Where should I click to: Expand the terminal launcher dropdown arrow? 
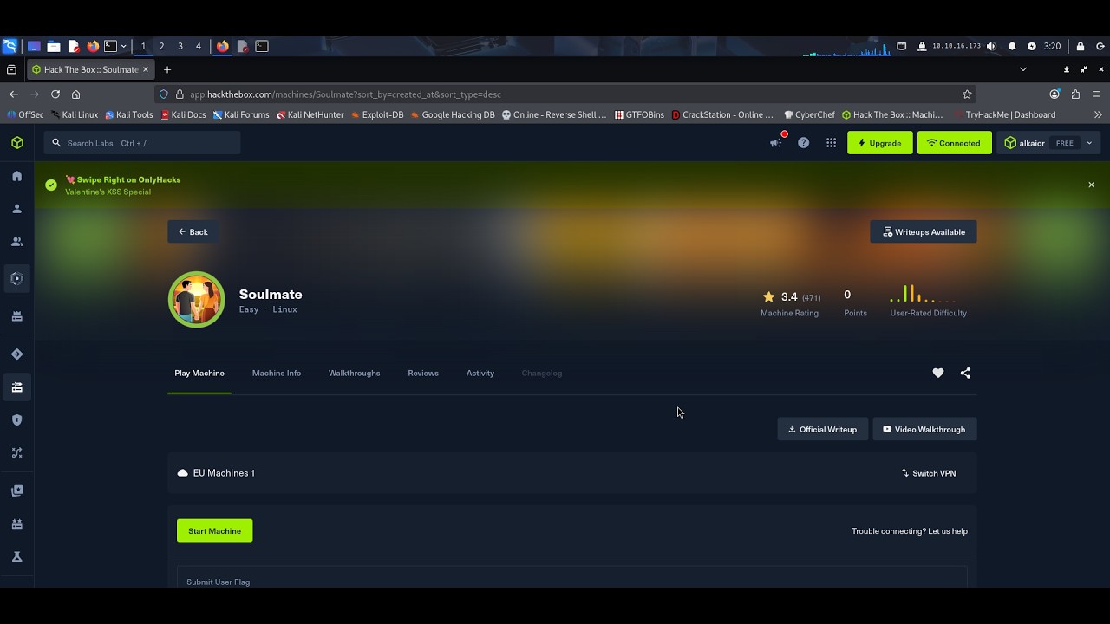pos(124,46)
